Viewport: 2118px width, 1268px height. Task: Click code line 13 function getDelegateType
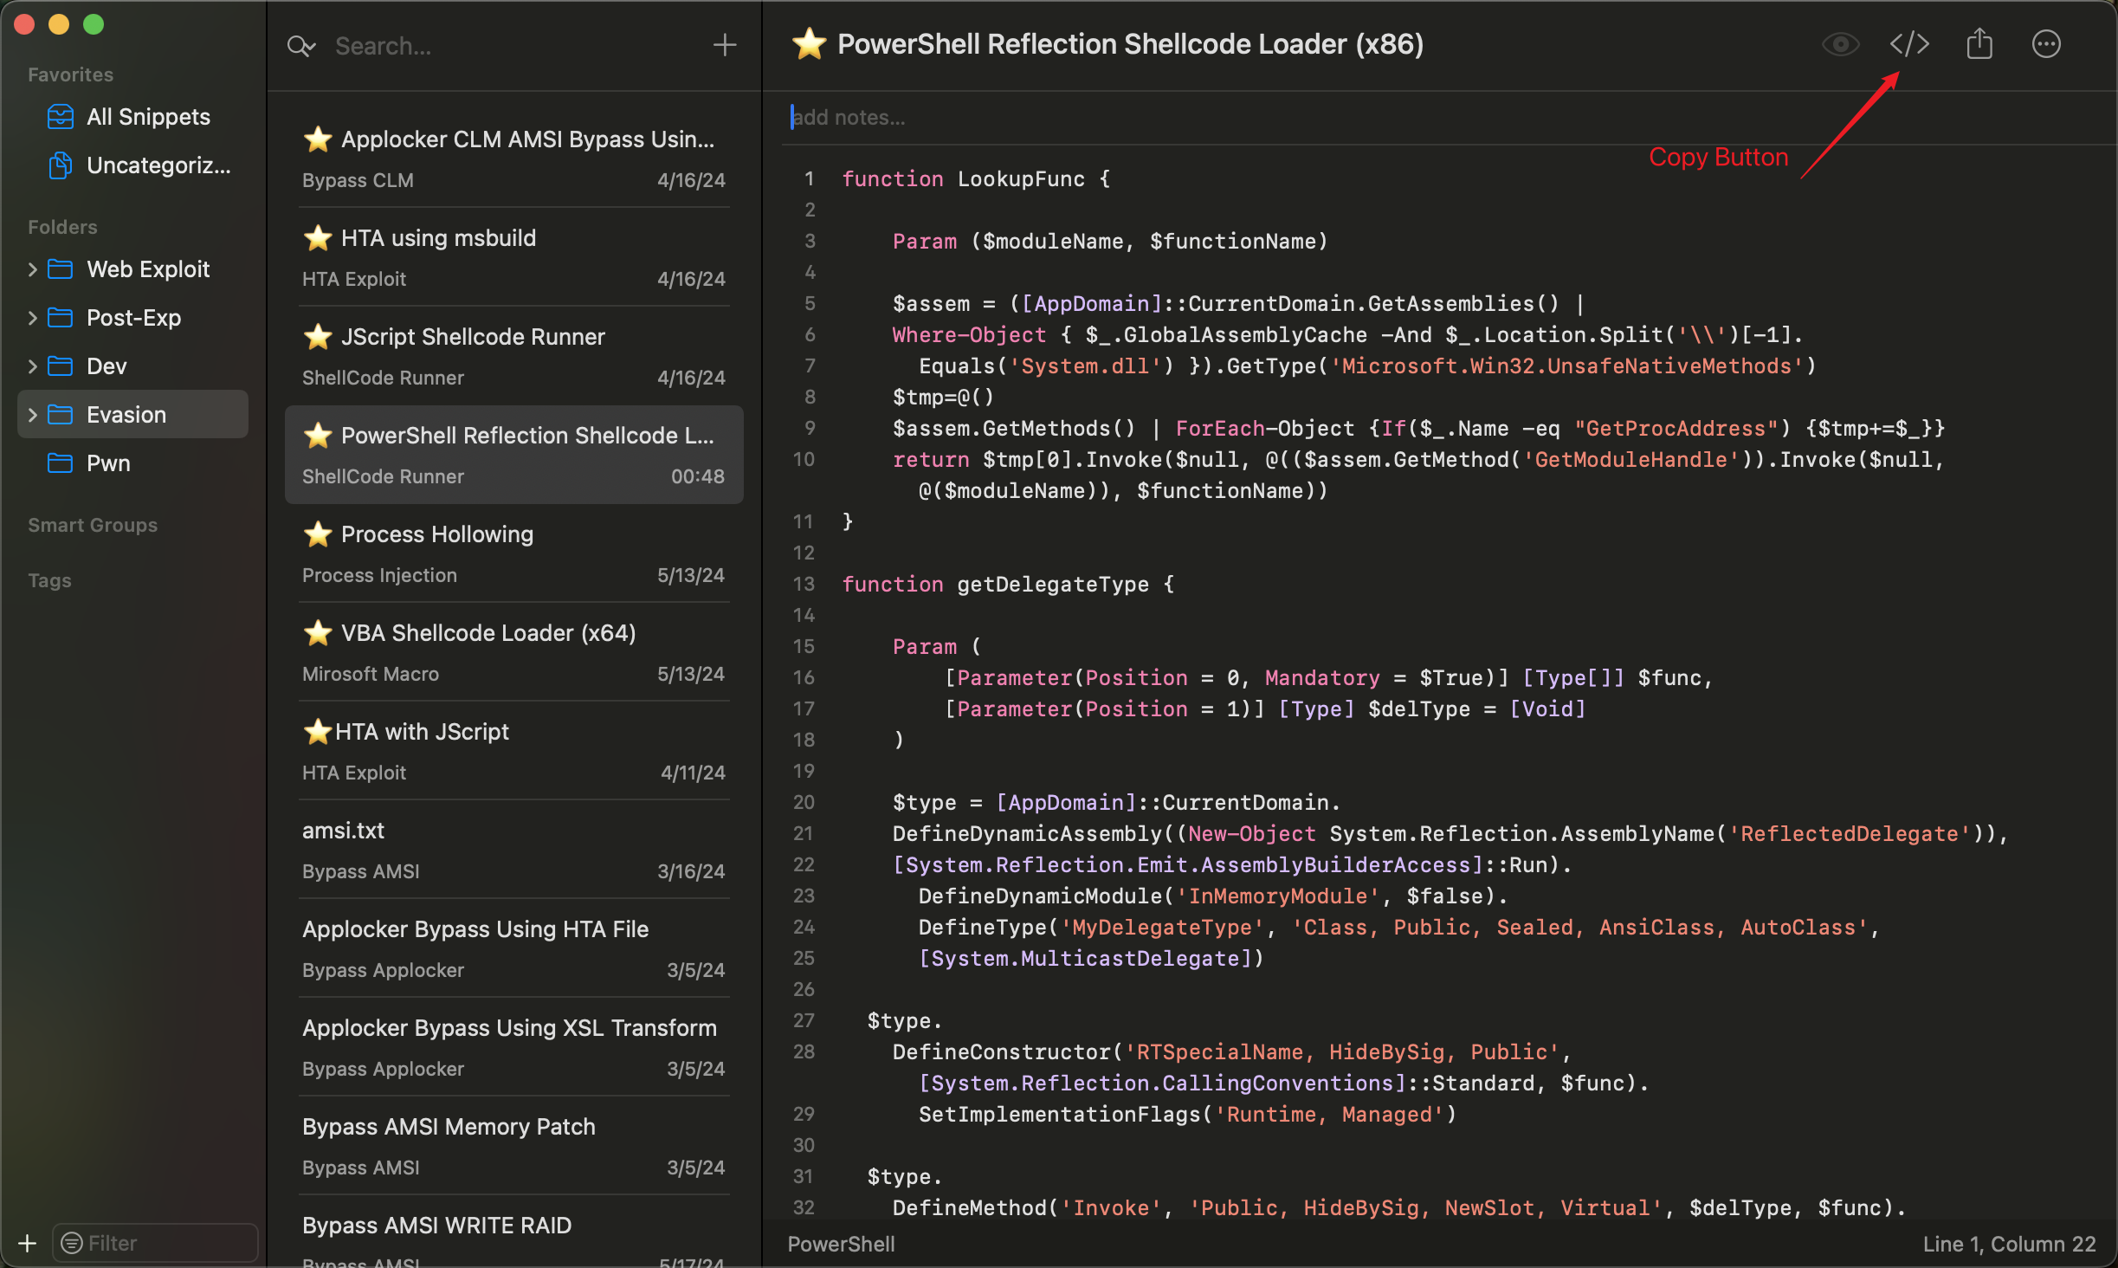1008,584
